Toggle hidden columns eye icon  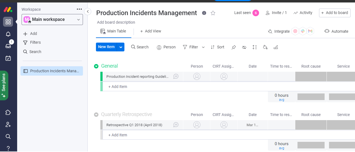click(244, 47)
